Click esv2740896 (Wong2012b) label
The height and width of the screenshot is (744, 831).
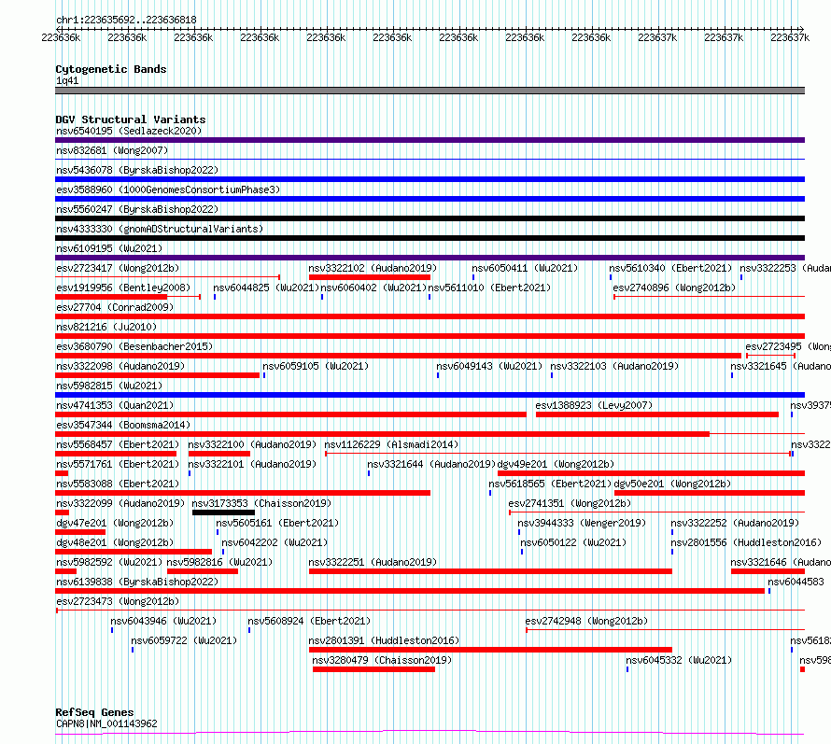point(674,288)
